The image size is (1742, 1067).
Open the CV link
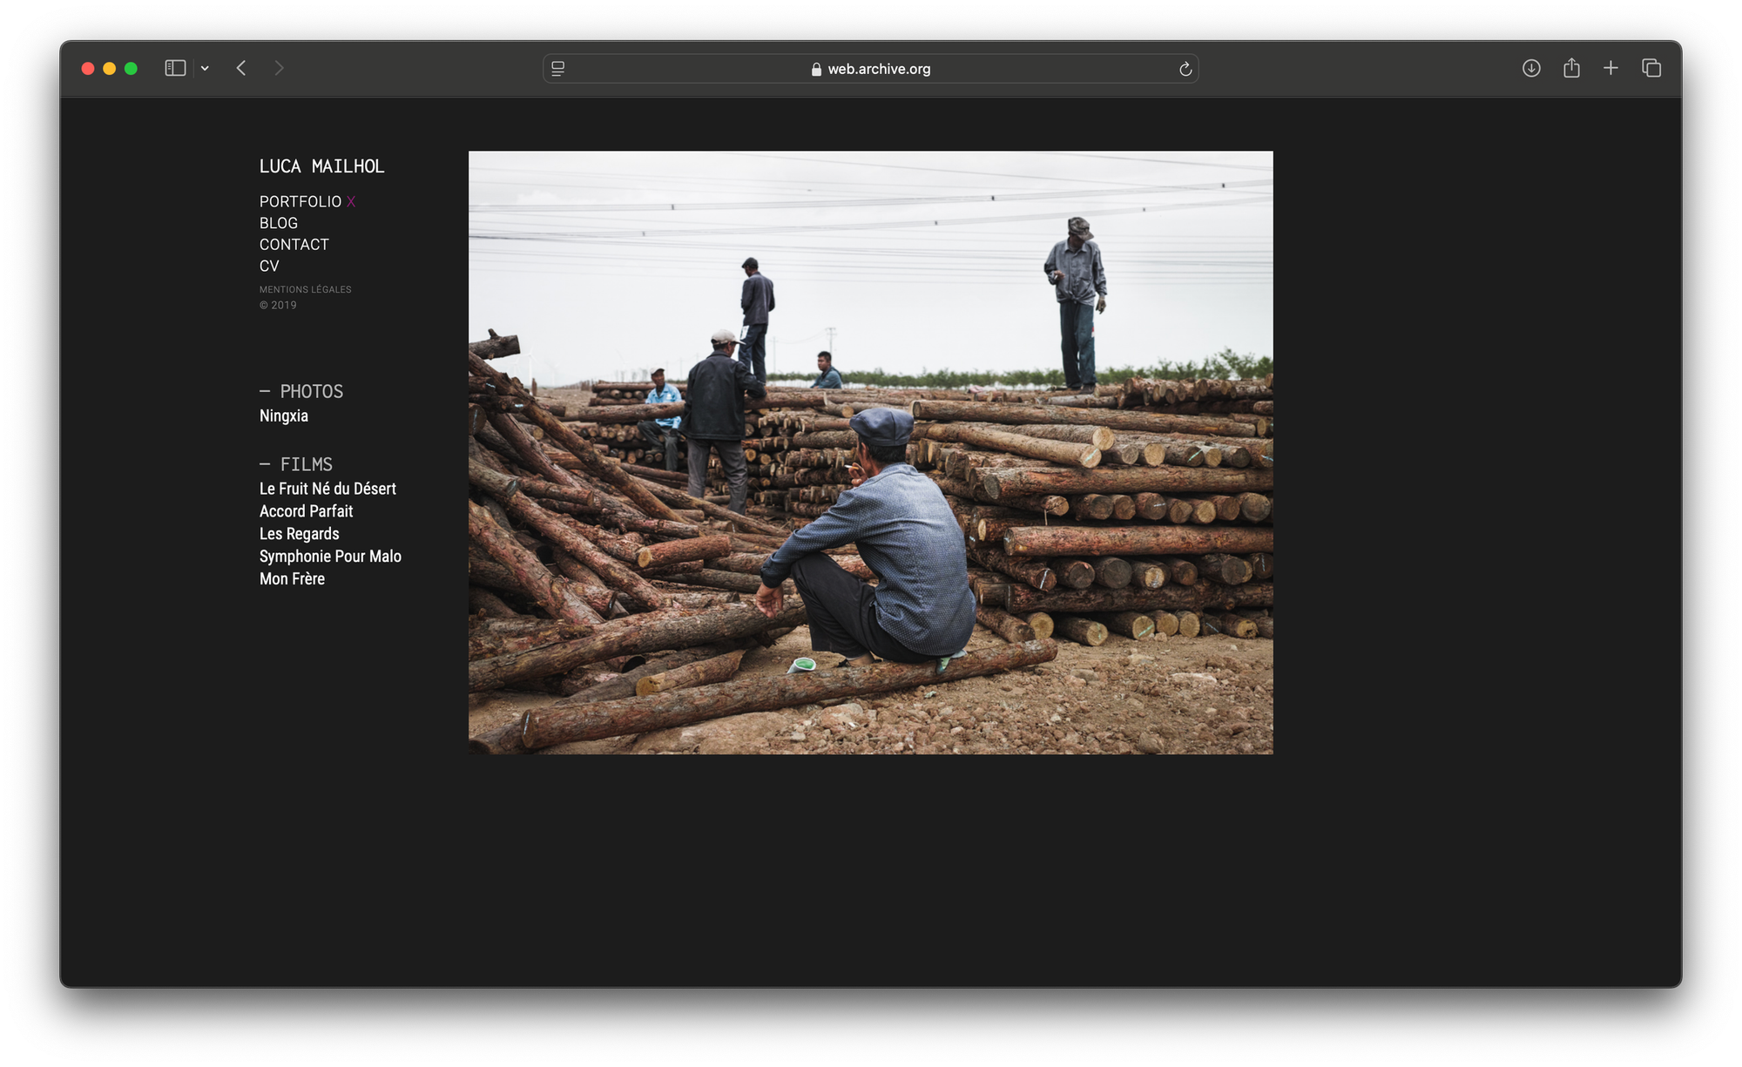tap(269, 267)
